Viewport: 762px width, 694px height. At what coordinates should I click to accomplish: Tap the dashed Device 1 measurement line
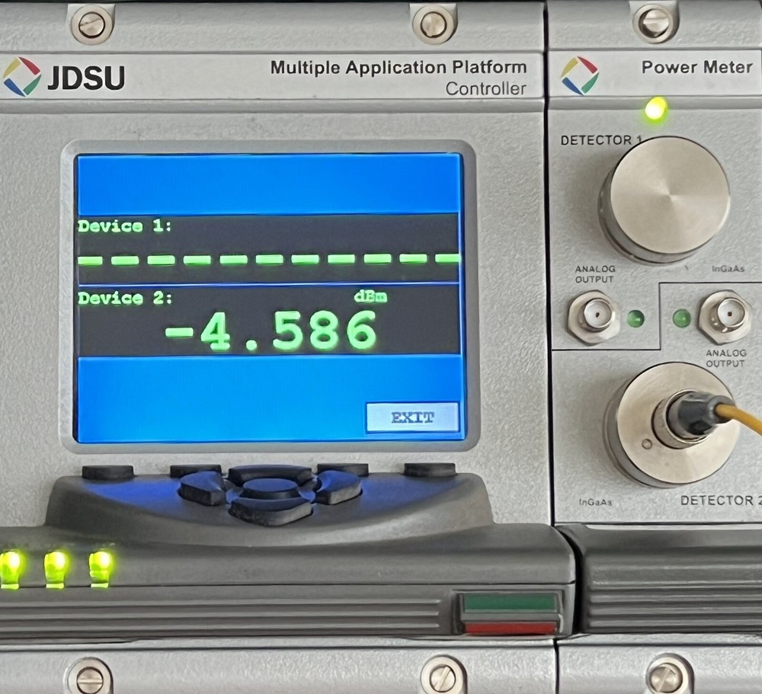pyautogui.click(x=267, y=259)
